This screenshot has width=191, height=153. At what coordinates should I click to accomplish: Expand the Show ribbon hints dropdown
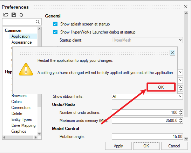[x=147, y=96]
